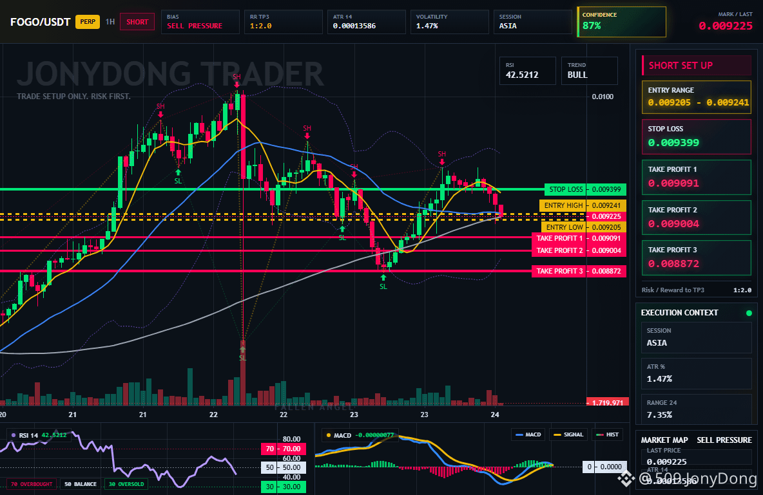
Task: Click the 0 0.0000 MACD zero-line tag
Action: [605, 467]
